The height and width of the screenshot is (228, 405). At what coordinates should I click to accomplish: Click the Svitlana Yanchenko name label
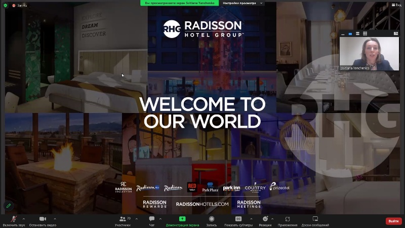[x=355, y=68]
